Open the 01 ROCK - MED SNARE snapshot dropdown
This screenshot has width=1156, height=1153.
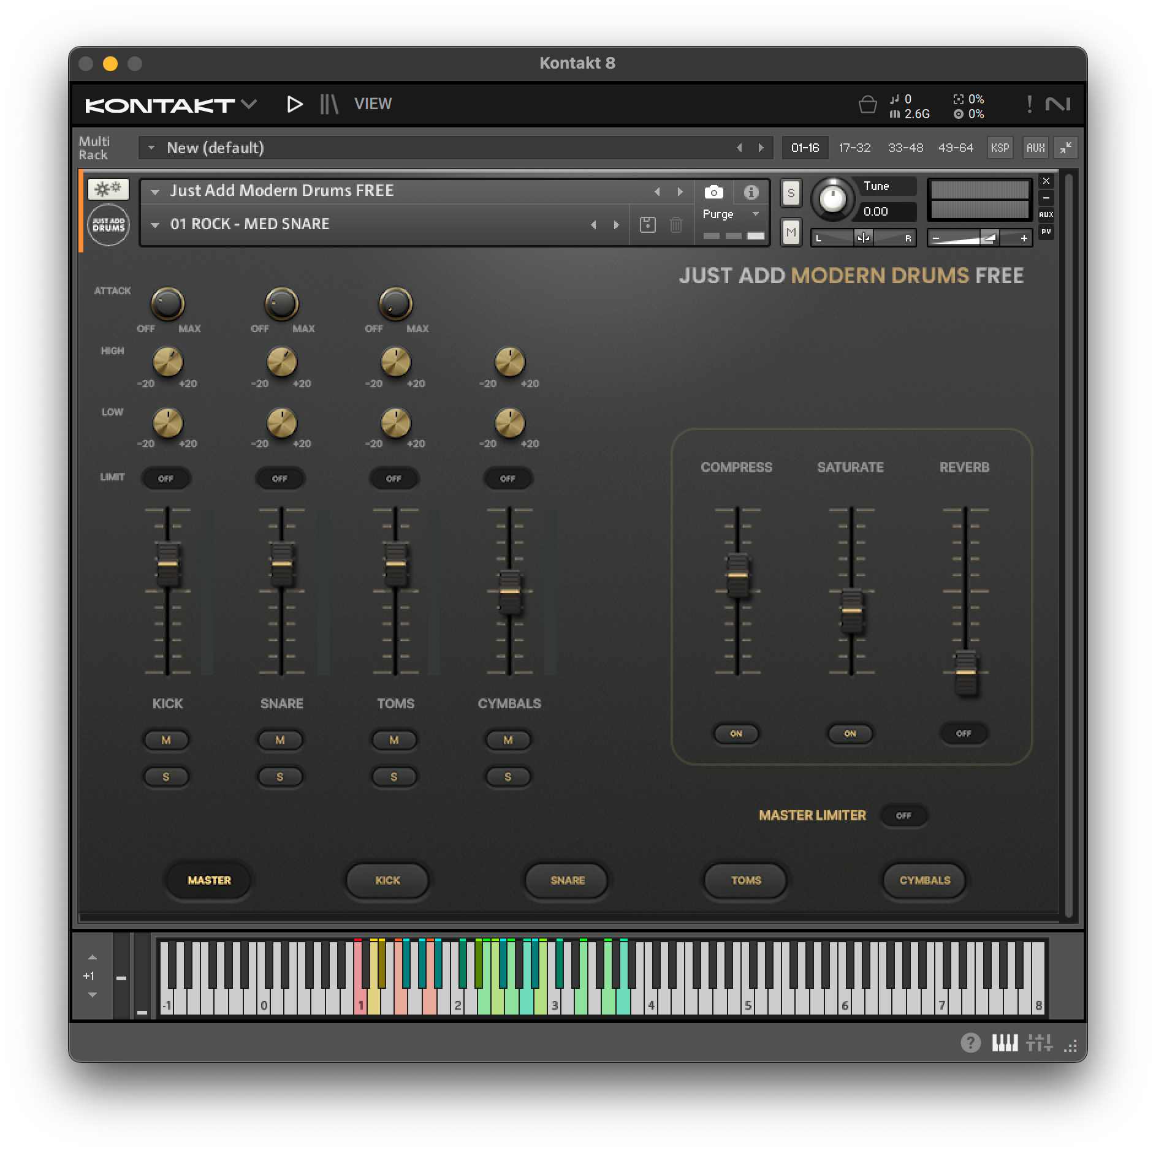(x=156, y=224)
